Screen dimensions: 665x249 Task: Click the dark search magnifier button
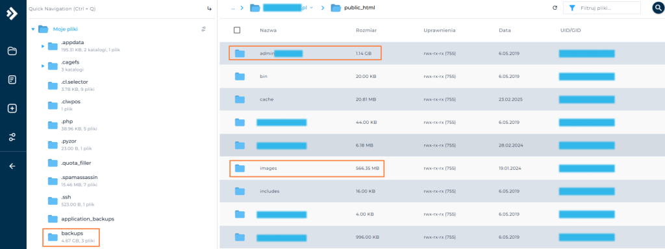point(659,8)
